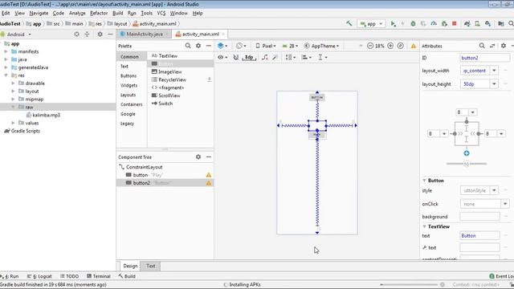Open the Terminal tool window
The height and width of the screenshot is (289, 514).
click(99, 276)
